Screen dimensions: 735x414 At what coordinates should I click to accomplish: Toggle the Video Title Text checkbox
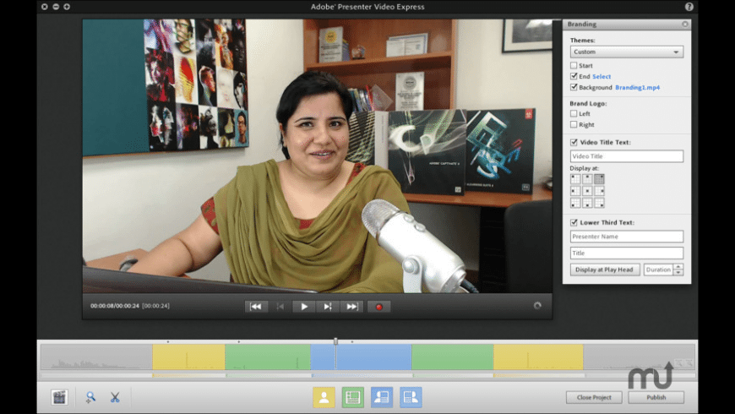coord(574,142)
